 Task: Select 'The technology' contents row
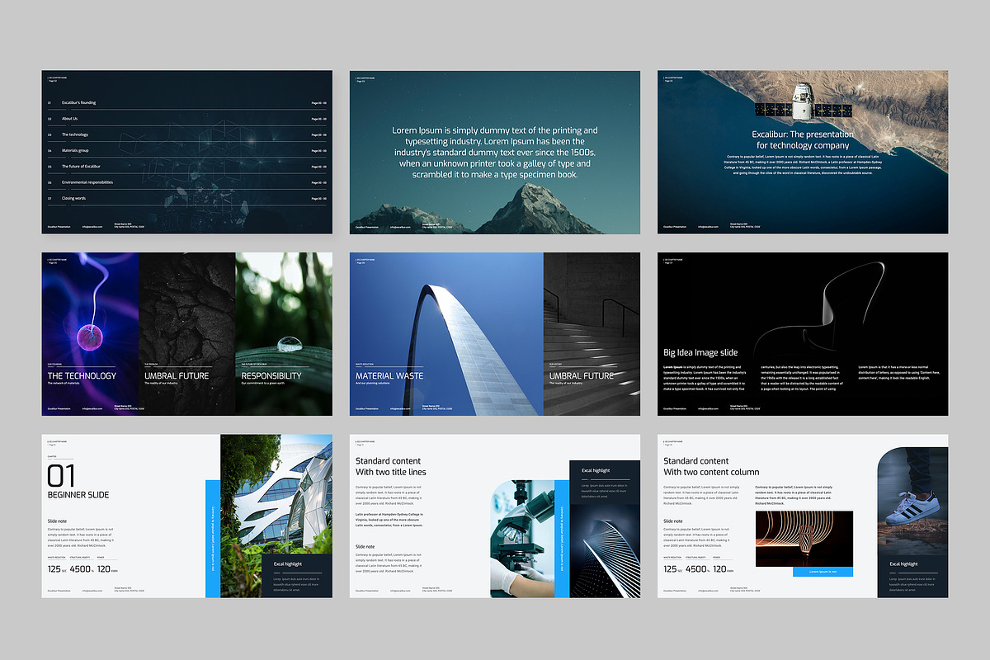pyautogui.click(x=187, y=134)
